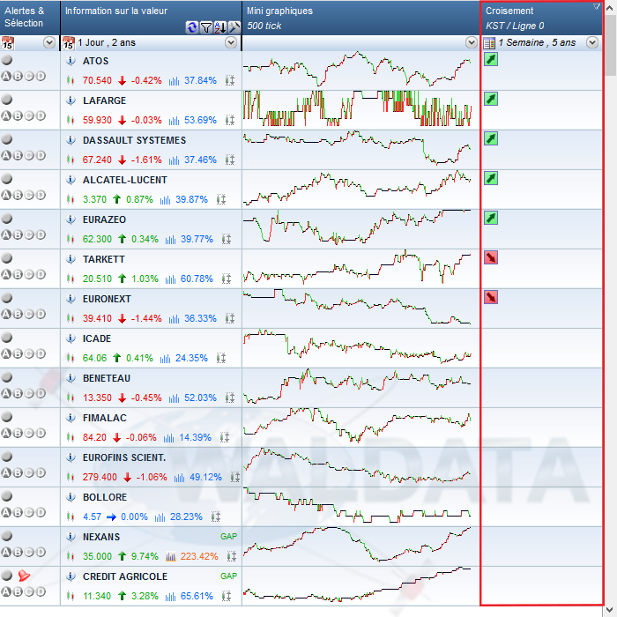Click EURONEXT variation -1.44%
617x617 pixels.
pos(146,318)
